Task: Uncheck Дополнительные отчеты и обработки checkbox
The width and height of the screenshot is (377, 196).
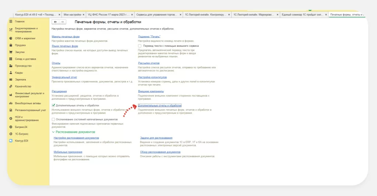Action: (x=54, y=106)
